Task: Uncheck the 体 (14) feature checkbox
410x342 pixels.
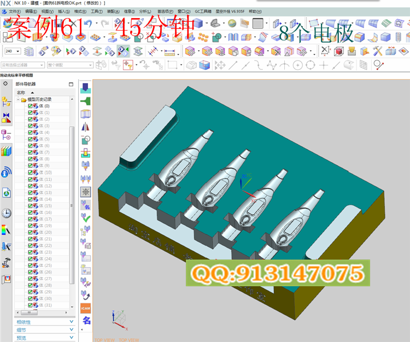Action: 30,199
